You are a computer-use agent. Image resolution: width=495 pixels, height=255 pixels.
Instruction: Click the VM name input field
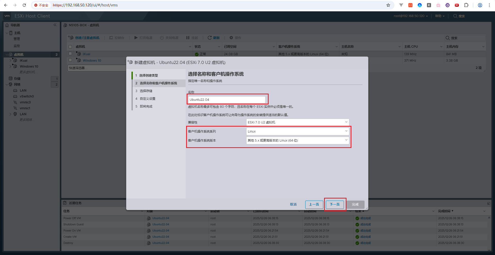226,100
